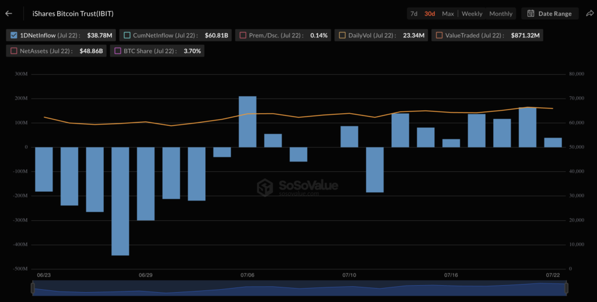Enable the ValueTraded checkbox

pyautogui.click(x=440, y=36)
